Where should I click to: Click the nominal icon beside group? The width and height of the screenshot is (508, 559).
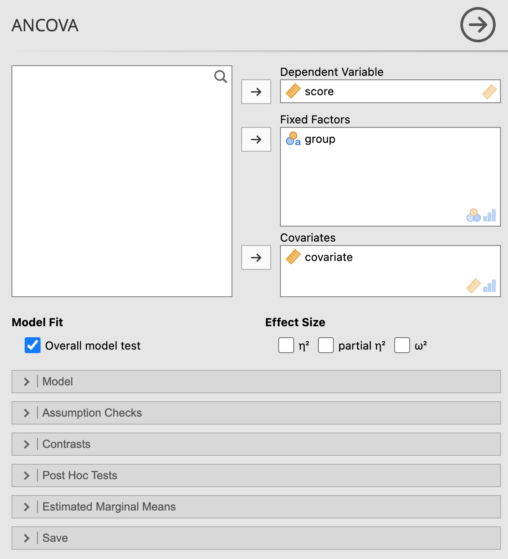[x=293, y=139]
